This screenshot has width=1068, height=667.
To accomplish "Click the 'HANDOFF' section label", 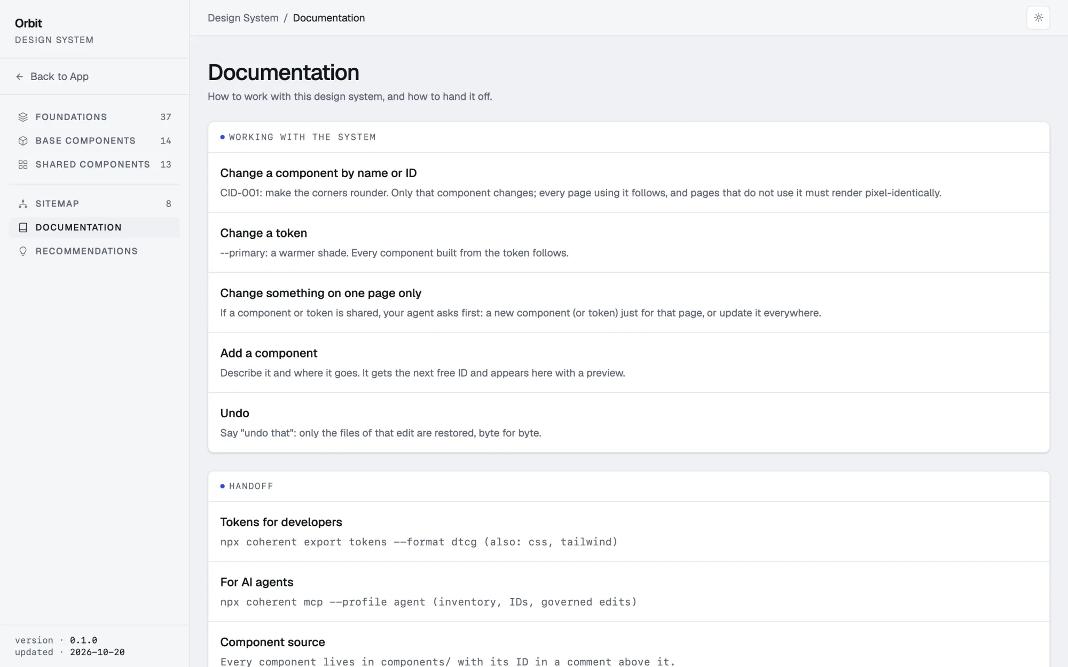I will (251, 486).
